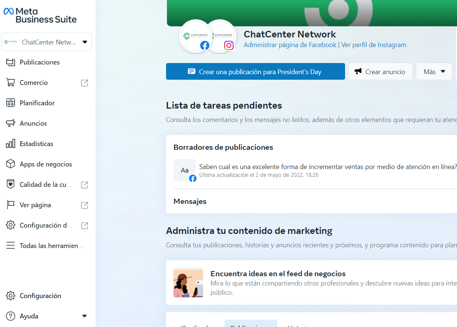Click the Apps de negocios cube icon

[10, 164]
